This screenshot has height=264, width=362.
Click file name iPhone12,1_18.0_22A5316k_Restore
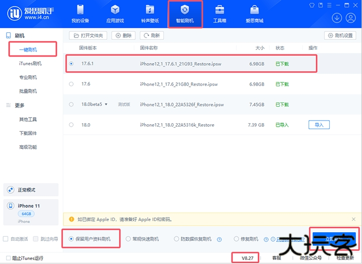click(177, 125)
